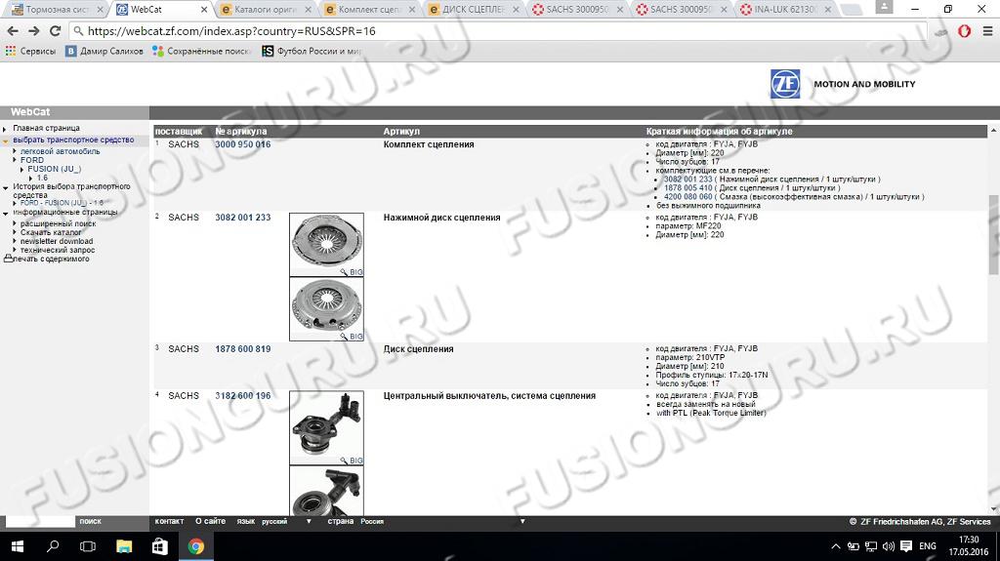Open Скачать каталог in sidebar
This screenshot has width=1000, height=561.
click(x=51, y=232)
